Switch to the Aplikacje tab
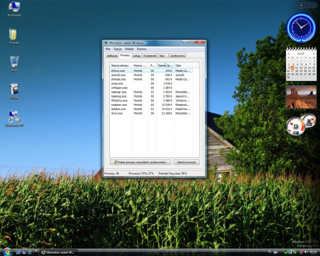Screen dimensions: 320x256 [112, 55]
